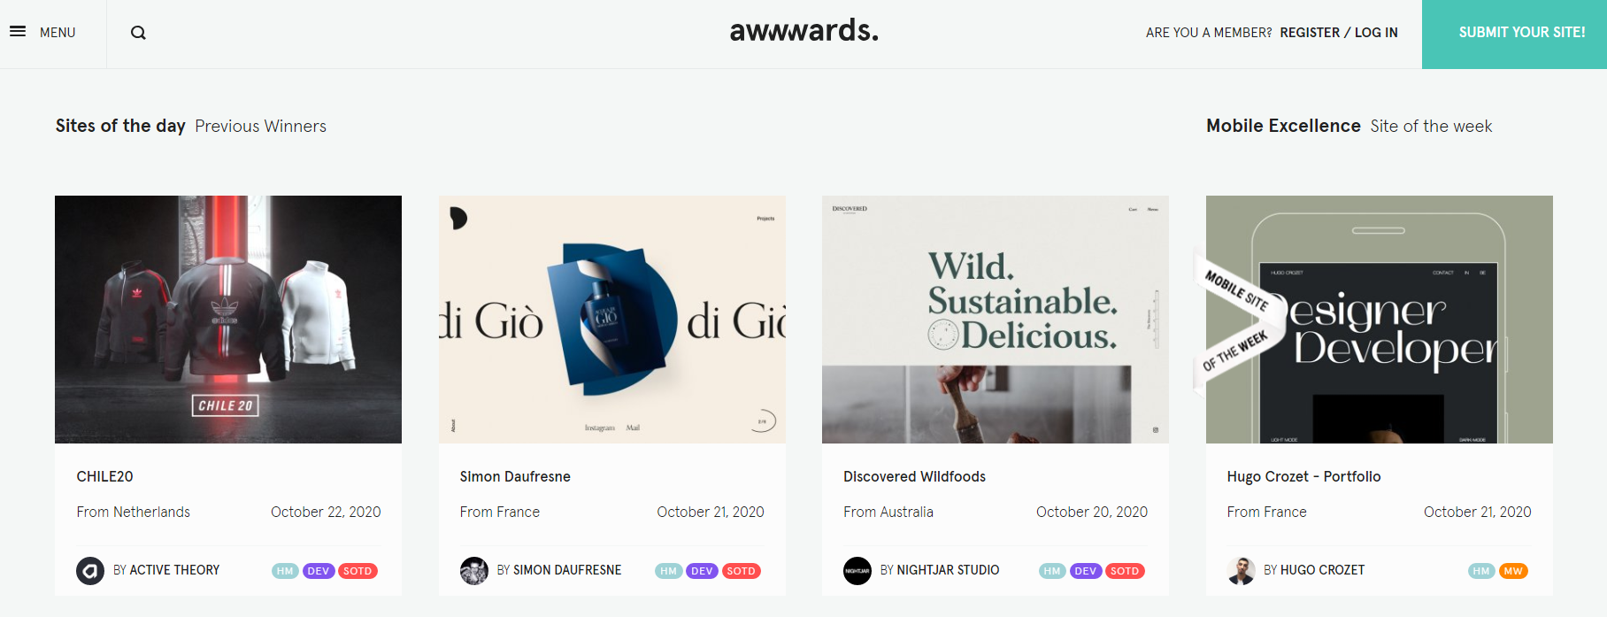
Task: Click Simon Daufresne's profile avatar
Action: [x=474, y=571]
